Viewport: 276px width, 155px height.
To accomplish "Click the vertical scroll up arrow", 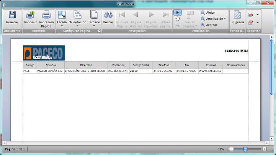I will click(271, 37).
